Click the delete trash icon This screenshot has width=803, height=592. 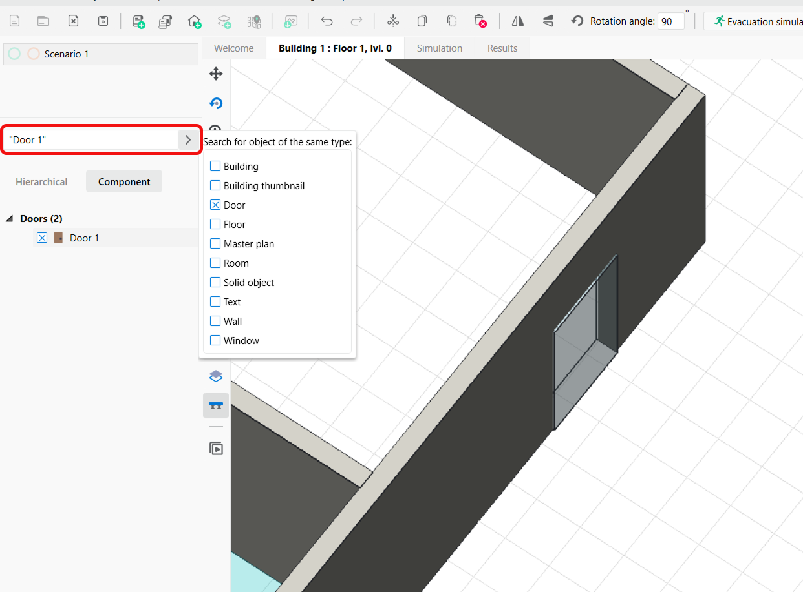(480, 21)
